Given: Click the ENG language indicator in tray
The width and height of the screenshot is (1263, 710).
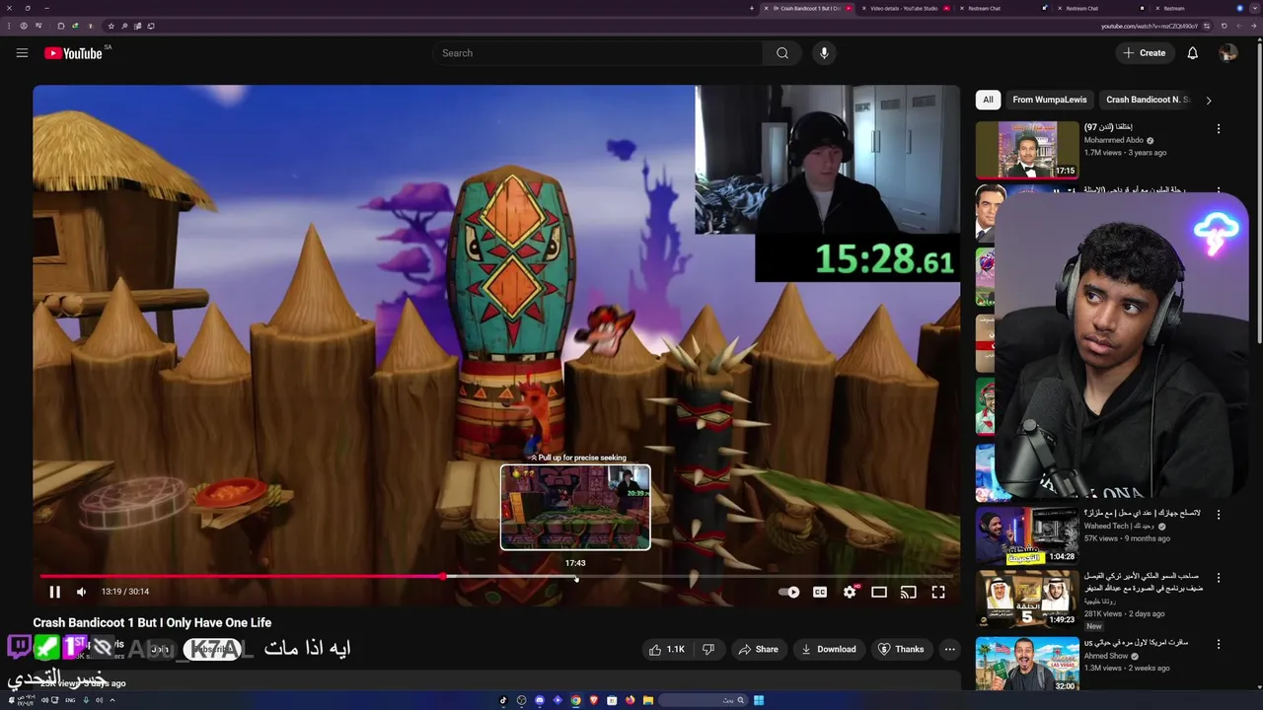Looking at the screenshot, I should (x=70, y=700).
